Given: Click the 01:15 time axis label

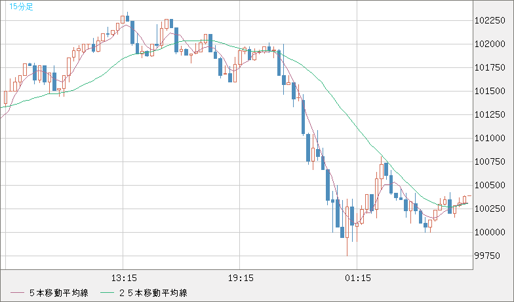Looking at the screenshot, I should click(358, 278).
